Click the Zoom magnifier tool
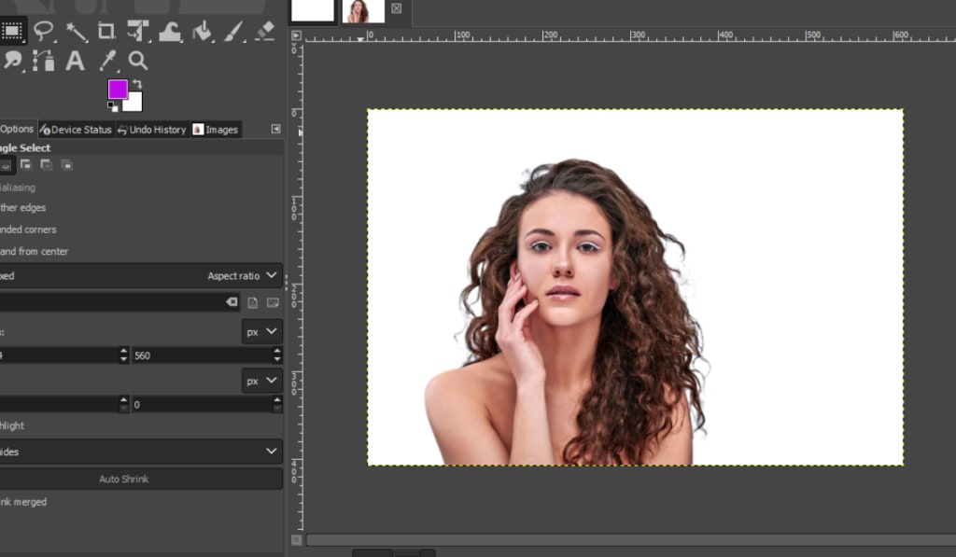 138,62
